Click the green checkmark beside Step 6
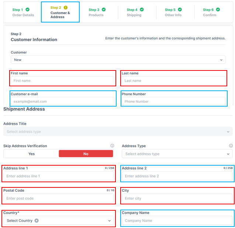 click(x=218, y=10)
